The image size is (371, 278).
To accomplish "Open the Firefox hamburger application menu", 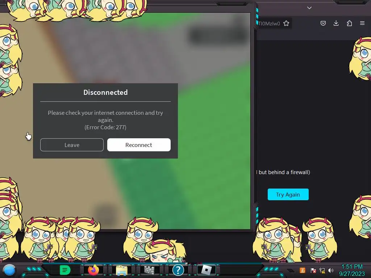I will pos(362,23).
